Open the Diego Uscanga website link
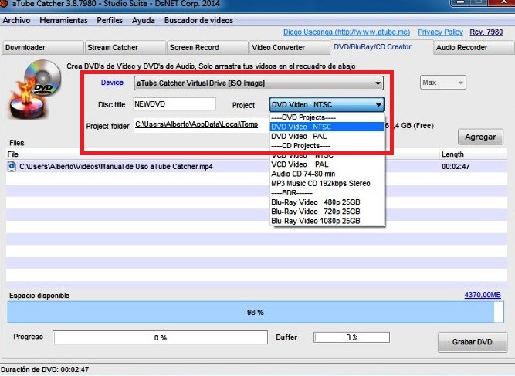The height and width of the screenshot is (376, 515). coord(347,32)
